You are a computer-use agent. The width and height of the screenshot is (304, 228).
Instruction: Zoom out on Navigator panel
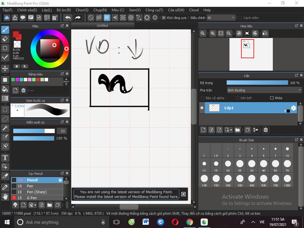(x=229, y=33)
